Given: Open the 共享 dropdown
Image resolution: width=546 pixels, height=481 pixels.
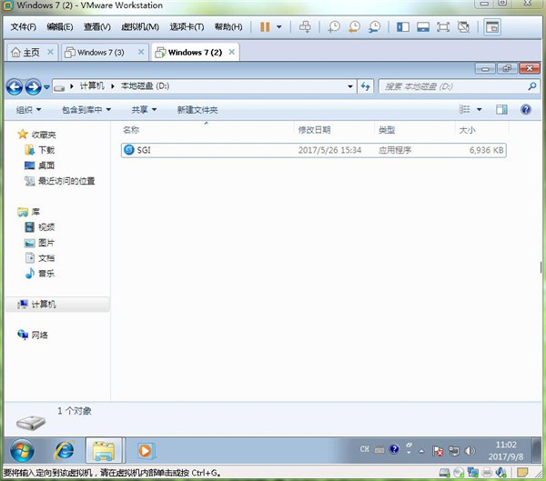Looking at the screenshot, I should point(144,110).
